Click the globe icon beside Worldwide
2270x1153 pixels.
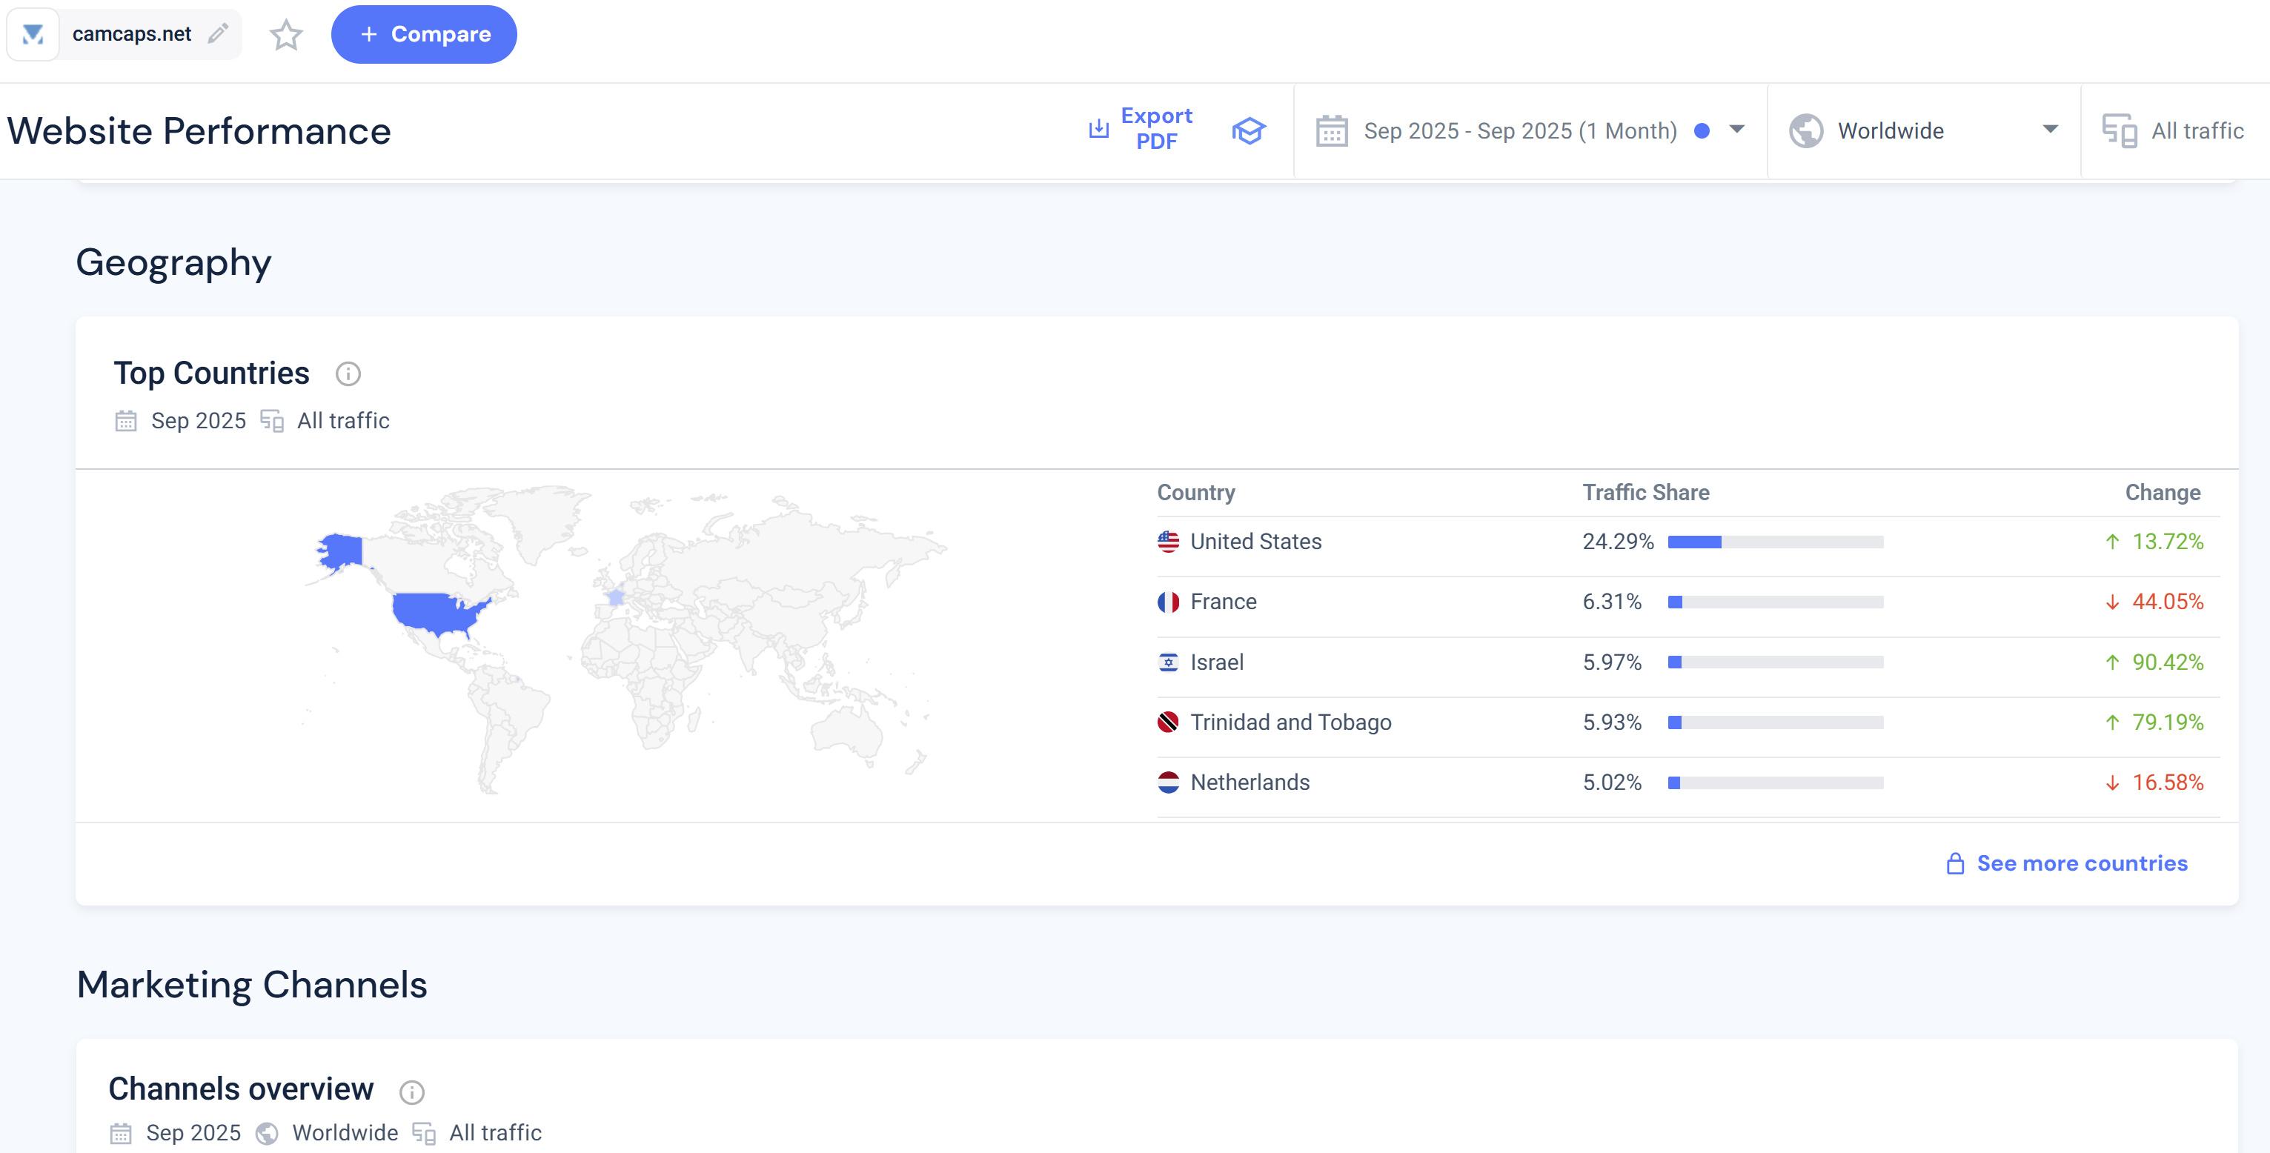(1805, 131)
